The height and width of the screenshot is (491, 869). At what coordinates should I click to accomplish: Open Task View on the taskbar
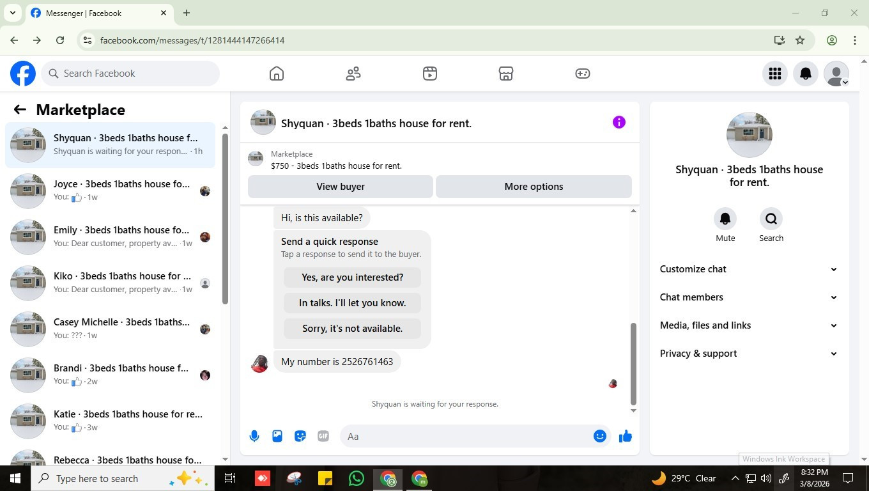[x=230, y=478]
